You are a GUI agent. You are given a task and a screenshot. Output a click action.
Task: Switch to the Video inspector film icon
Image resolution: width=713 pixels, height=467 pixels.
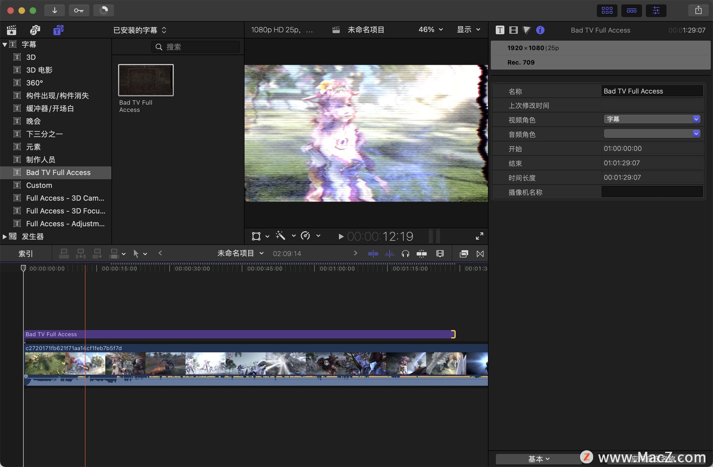pyautogui.click(x=514, y=30)
